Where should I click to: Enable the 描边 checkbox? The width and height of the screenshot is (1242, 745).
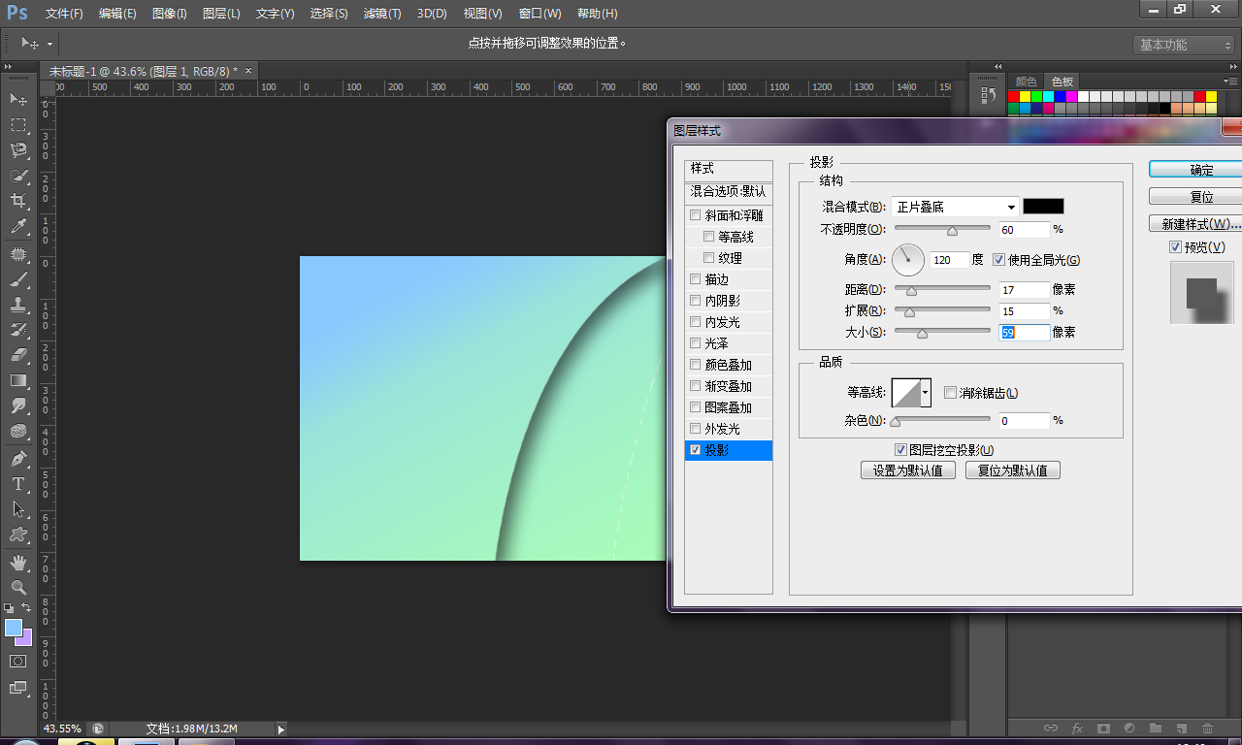pos(695,279)
